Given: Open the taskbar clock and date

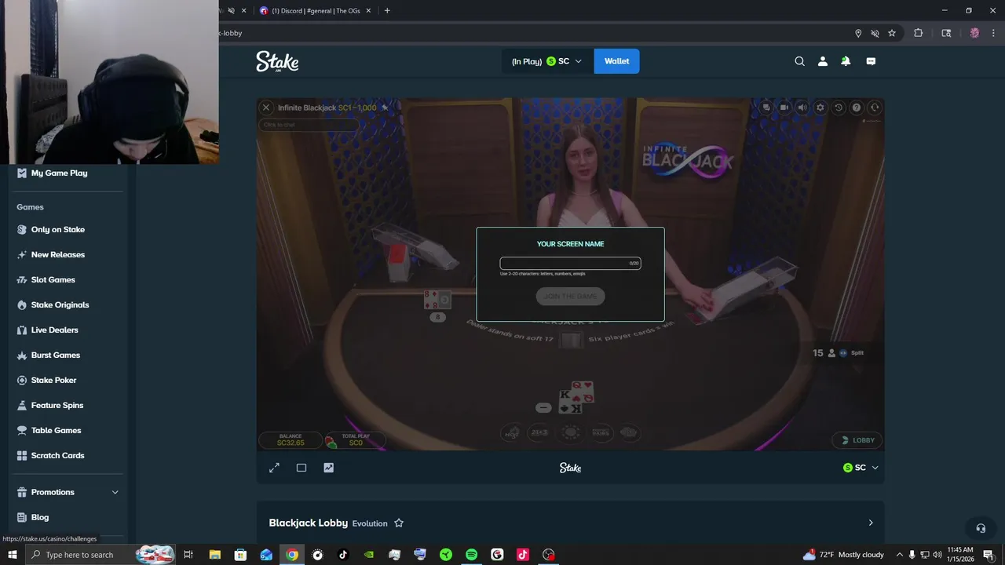Looking at the screenshot, I should pos(960,555).
